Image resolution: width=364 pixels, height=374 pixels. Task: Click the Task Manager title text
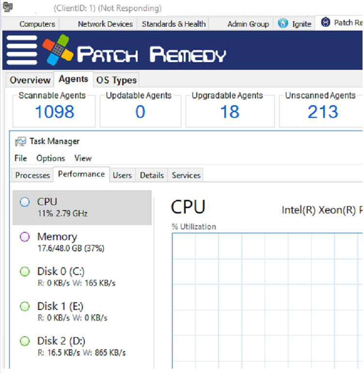(x=55, y=141)
